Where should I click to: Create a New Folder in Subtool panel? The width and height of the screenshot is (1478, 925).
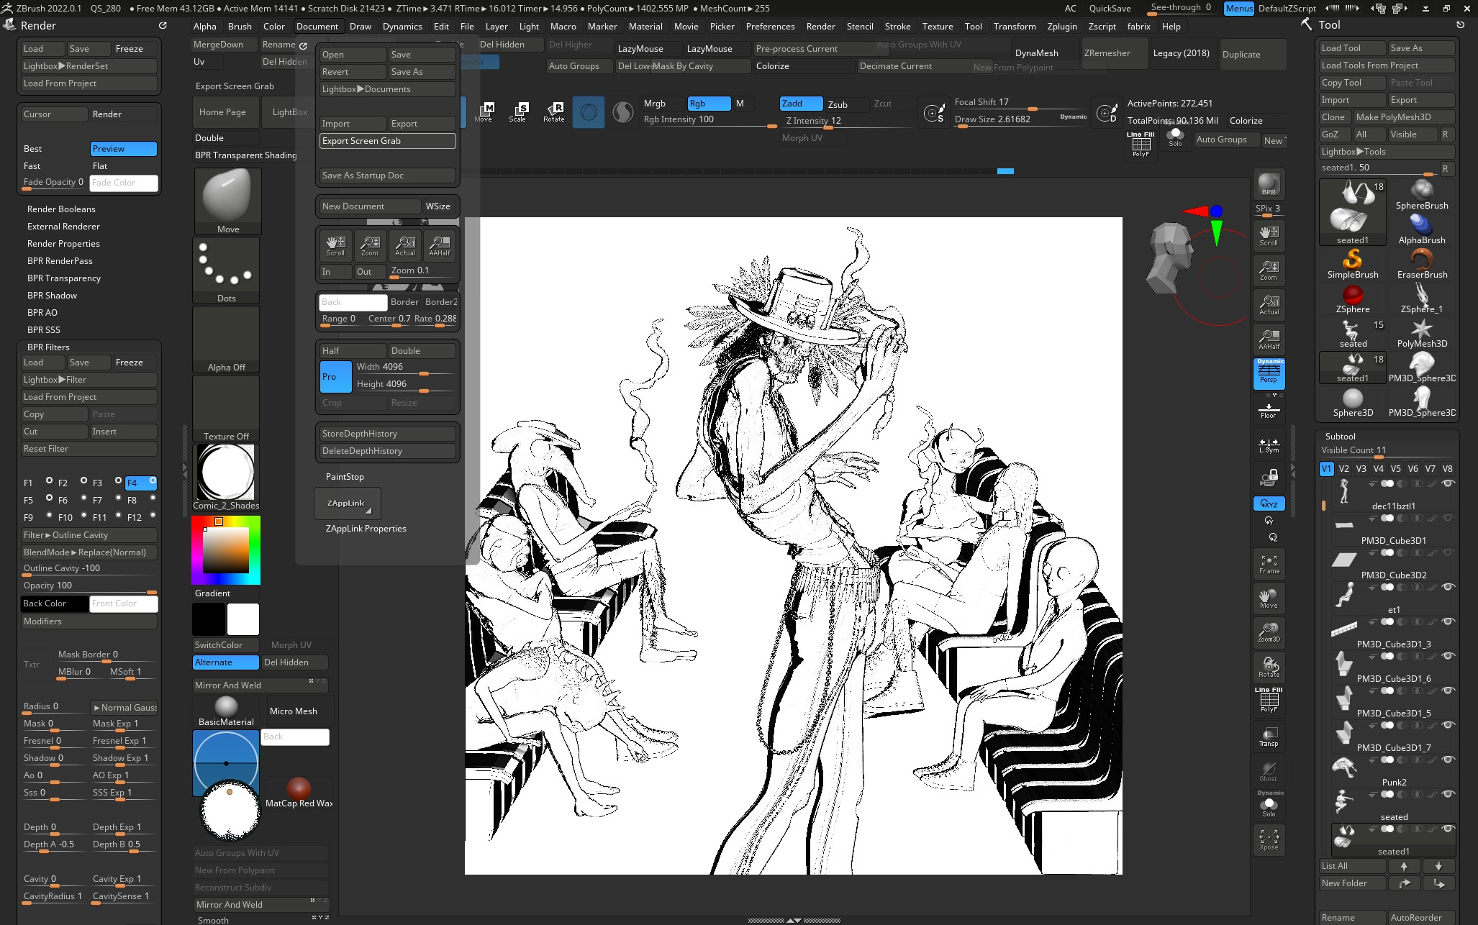1351,883
